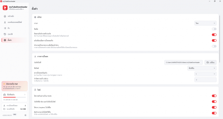
Task: Expand storage card with chevron arrow
Action: tap(25, 95)
